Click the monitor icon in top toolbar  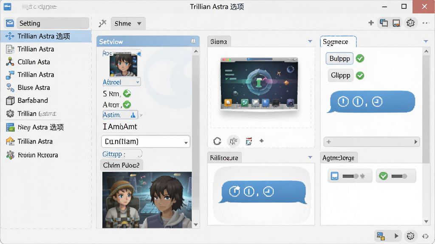(x=396, y=23)
